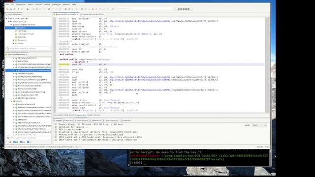The width and height of the screenshot is (315, 177).
Task: Click the highlighted const/4 code line
Action: 161,64
